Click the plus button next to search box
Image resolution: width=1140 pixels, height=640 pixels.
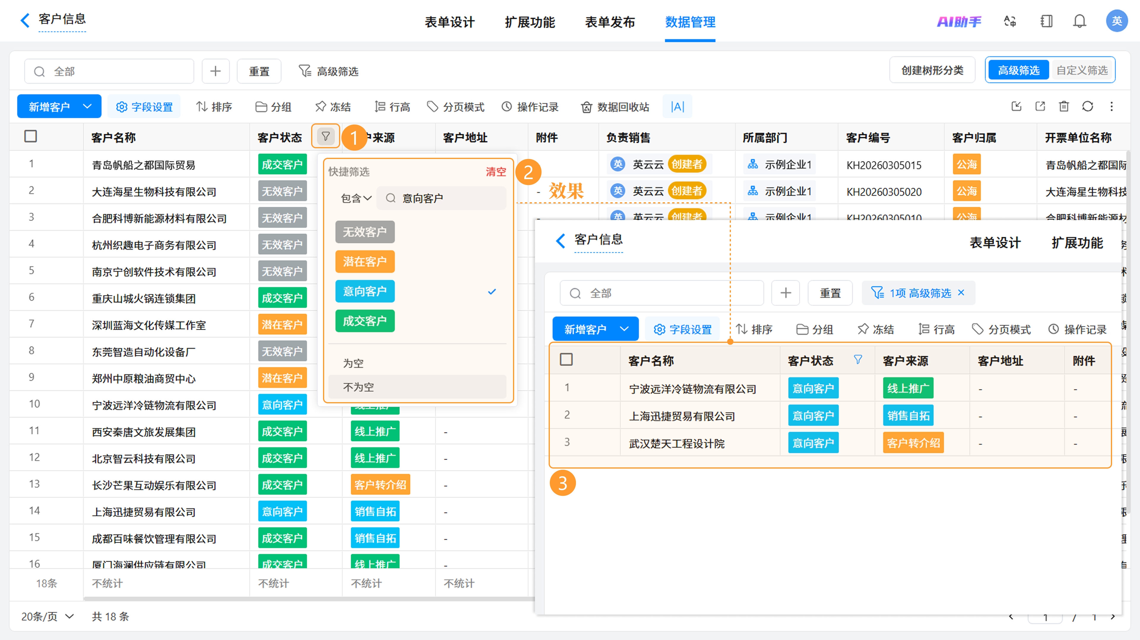(216, 71)
